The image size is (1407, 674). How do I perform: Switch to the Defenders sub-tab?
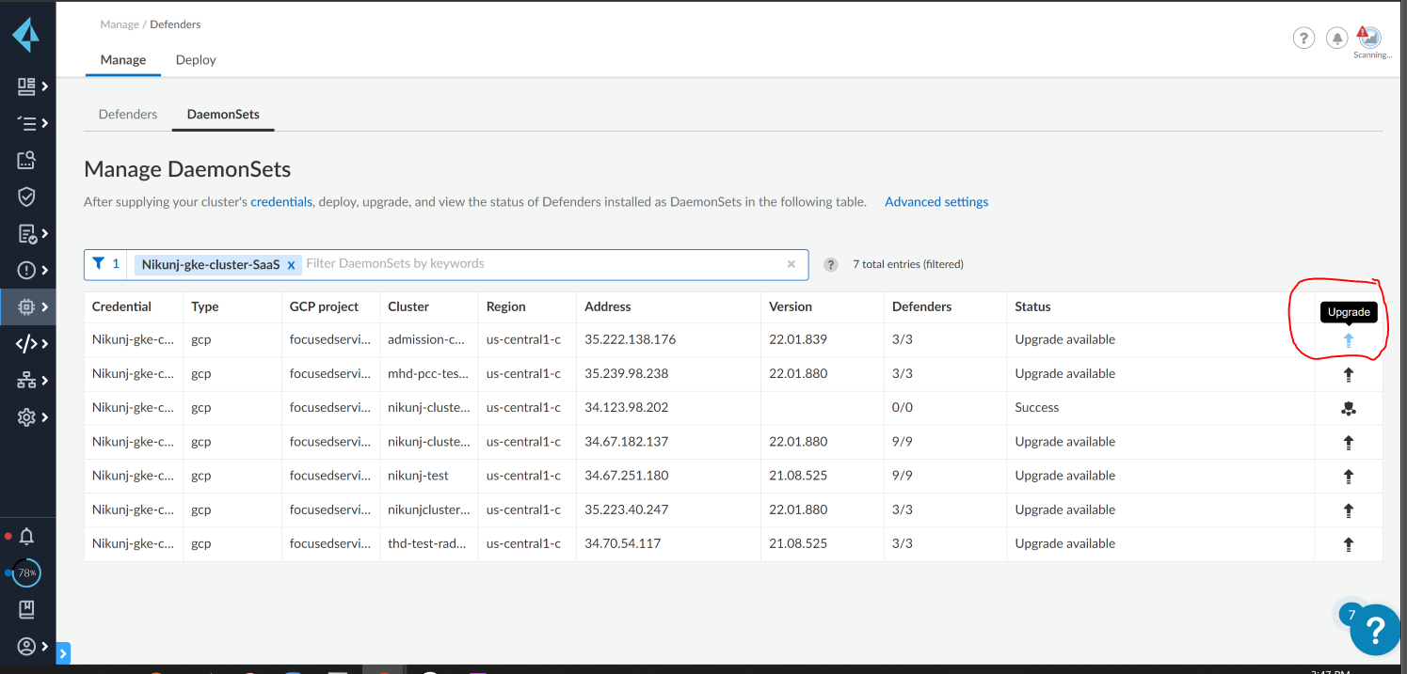[x=128, y=115]
